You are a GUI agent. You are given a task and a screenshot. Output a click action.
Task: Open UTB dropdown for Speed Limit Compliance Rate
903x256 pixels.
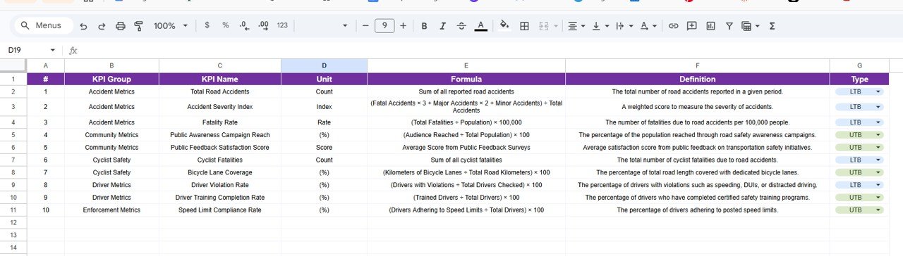coord(878,210)
